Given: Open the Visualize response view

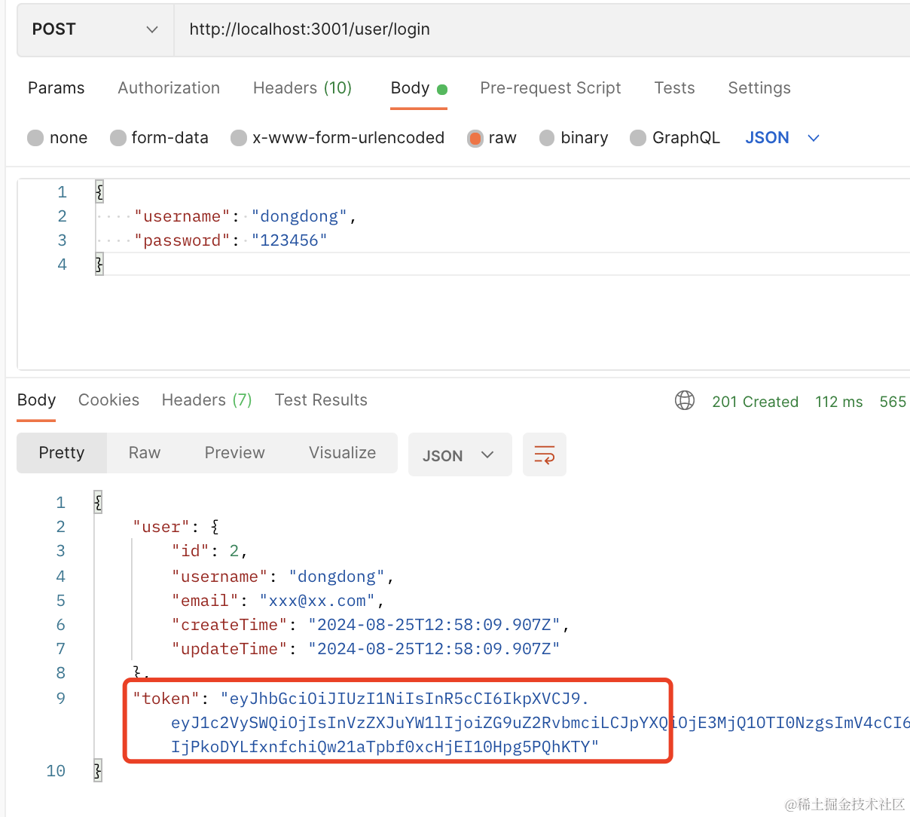Looking at the screenshot, I should 342,453.
